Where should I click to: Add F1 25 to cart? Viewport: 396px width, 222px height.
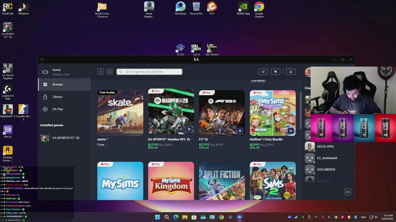click(x=240, y=131)
